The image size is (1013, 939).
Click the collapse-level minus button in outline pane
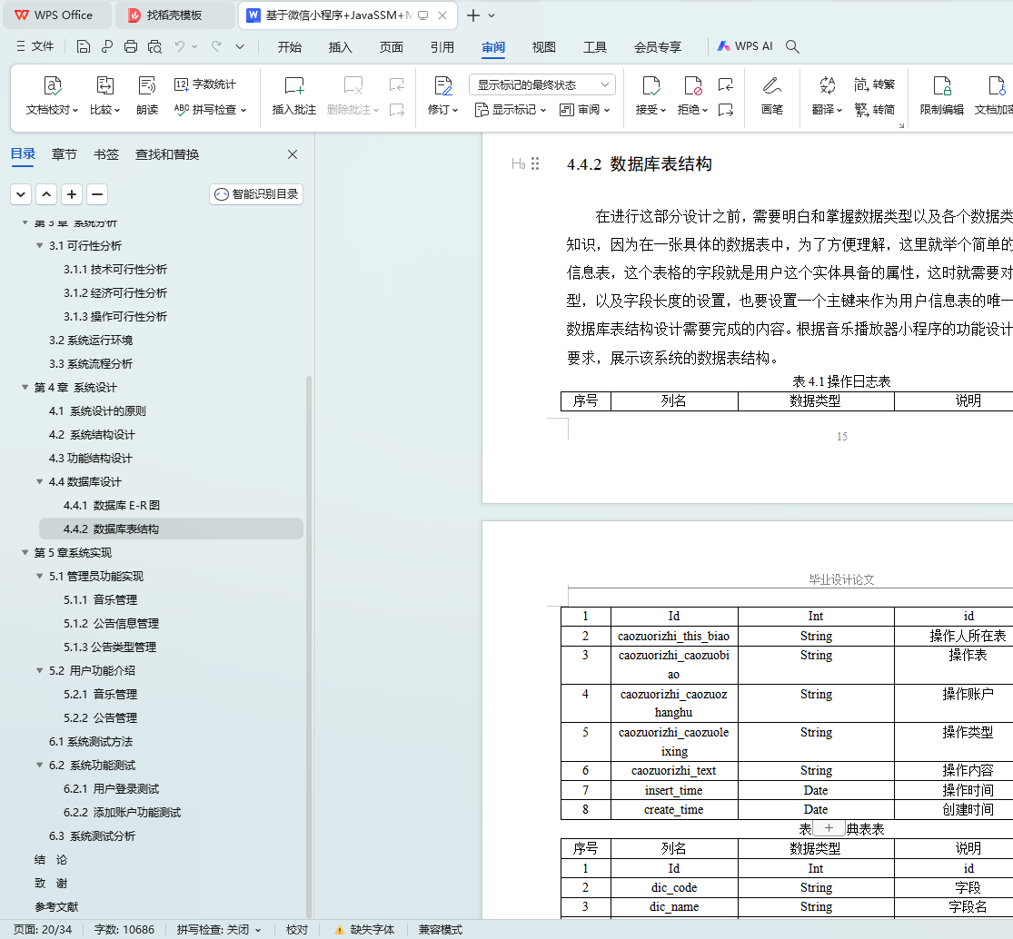click(x=97, y=194)
